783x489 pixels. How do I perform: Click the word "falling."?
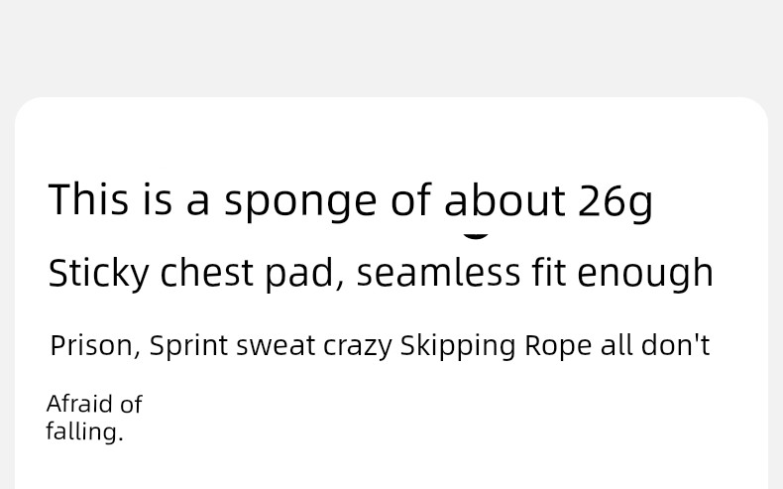point(84,431)
